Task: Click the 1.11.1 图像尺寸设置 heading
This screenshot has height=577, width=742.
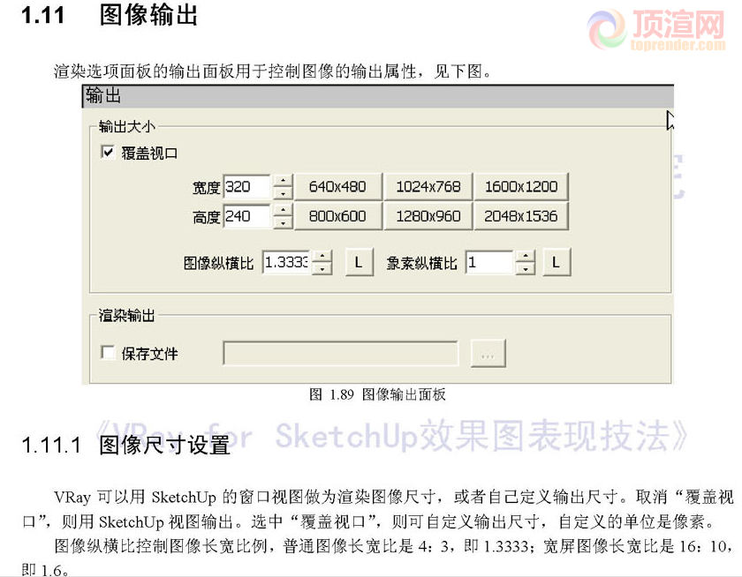Action: 125,445
